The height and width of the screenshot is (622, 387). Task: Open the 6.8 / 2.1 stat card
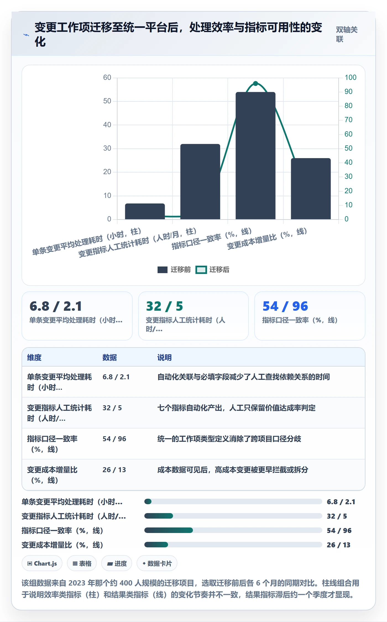(77, 316)
